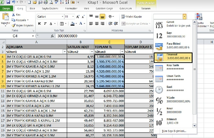Switch to the Ekle tab
The height and width of the screenshot is (138, 214).
click(32, 8)
